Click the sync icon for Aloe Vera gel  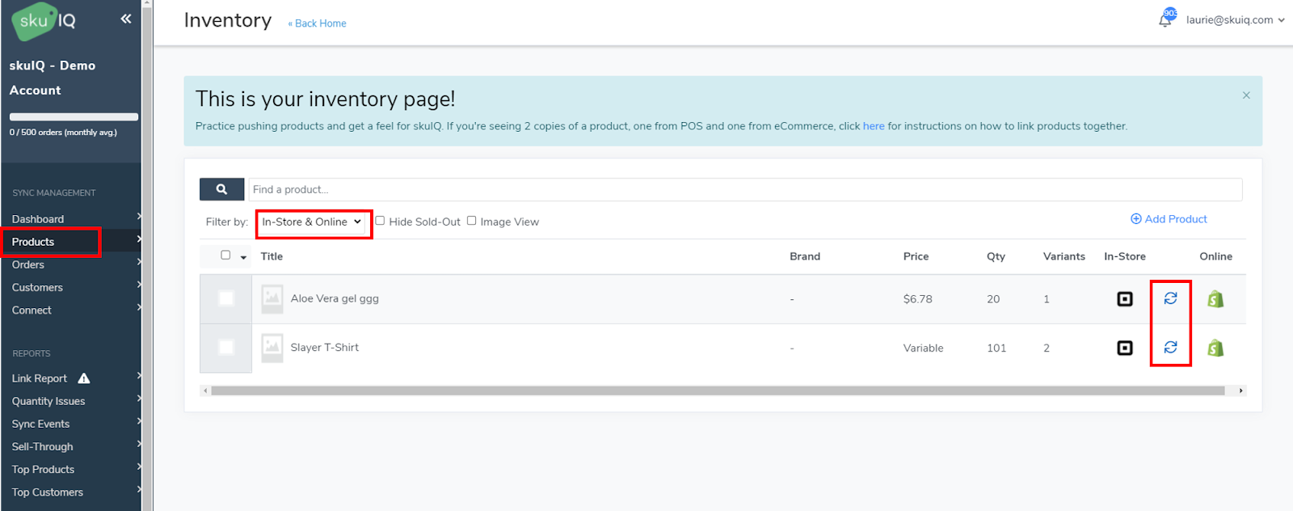1170,298
